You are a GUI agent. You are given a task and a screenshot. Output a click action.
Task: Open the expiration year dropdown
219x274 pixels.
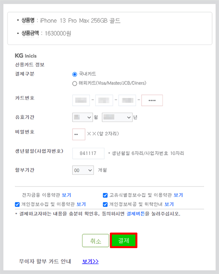tap(117, 117)
